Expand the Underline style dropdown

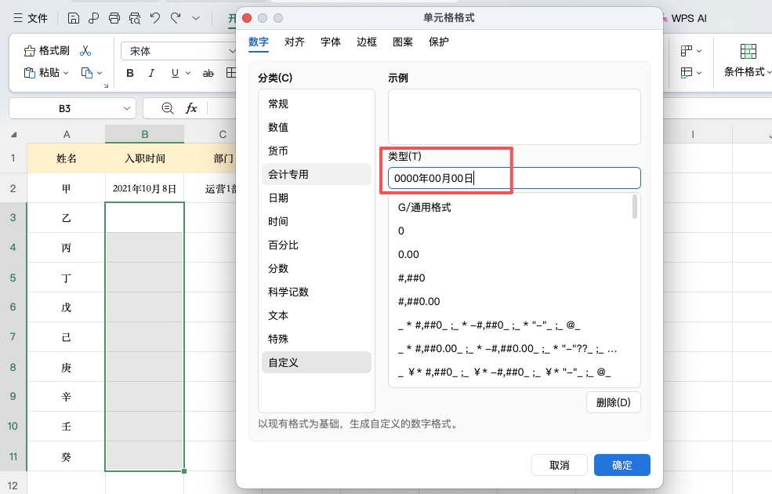click(x=188, y=73)
